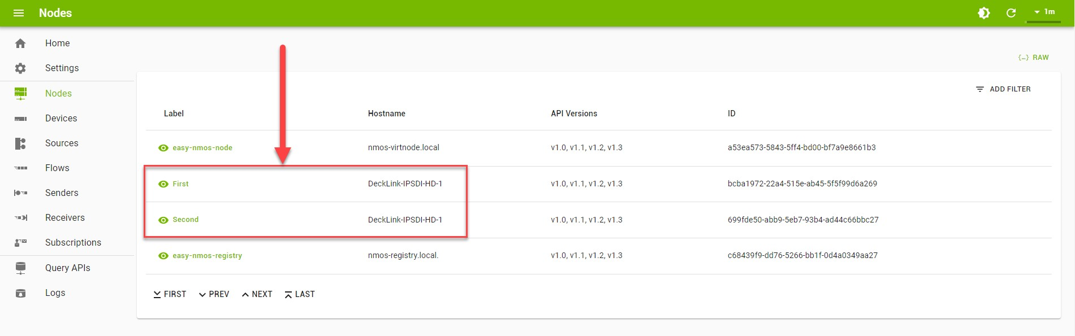Click the Subscriptions sidebar icon

pos(20,243)
